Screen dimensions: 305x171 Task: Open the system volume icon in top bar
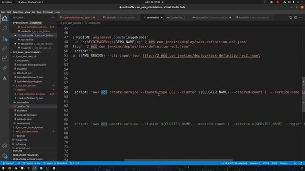click(289, 2)
